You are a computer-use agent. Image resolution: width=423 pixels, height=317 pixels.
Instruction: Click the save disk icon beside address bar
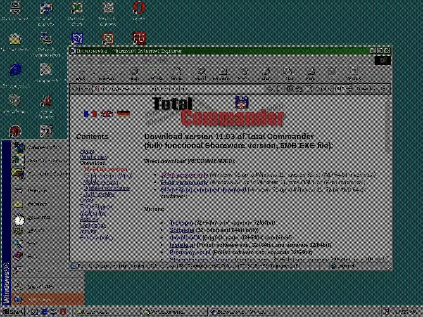[290, 89]
